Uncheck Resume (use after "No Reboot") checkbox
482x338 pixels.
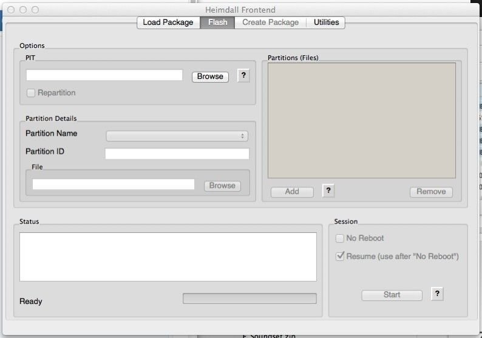340,256
